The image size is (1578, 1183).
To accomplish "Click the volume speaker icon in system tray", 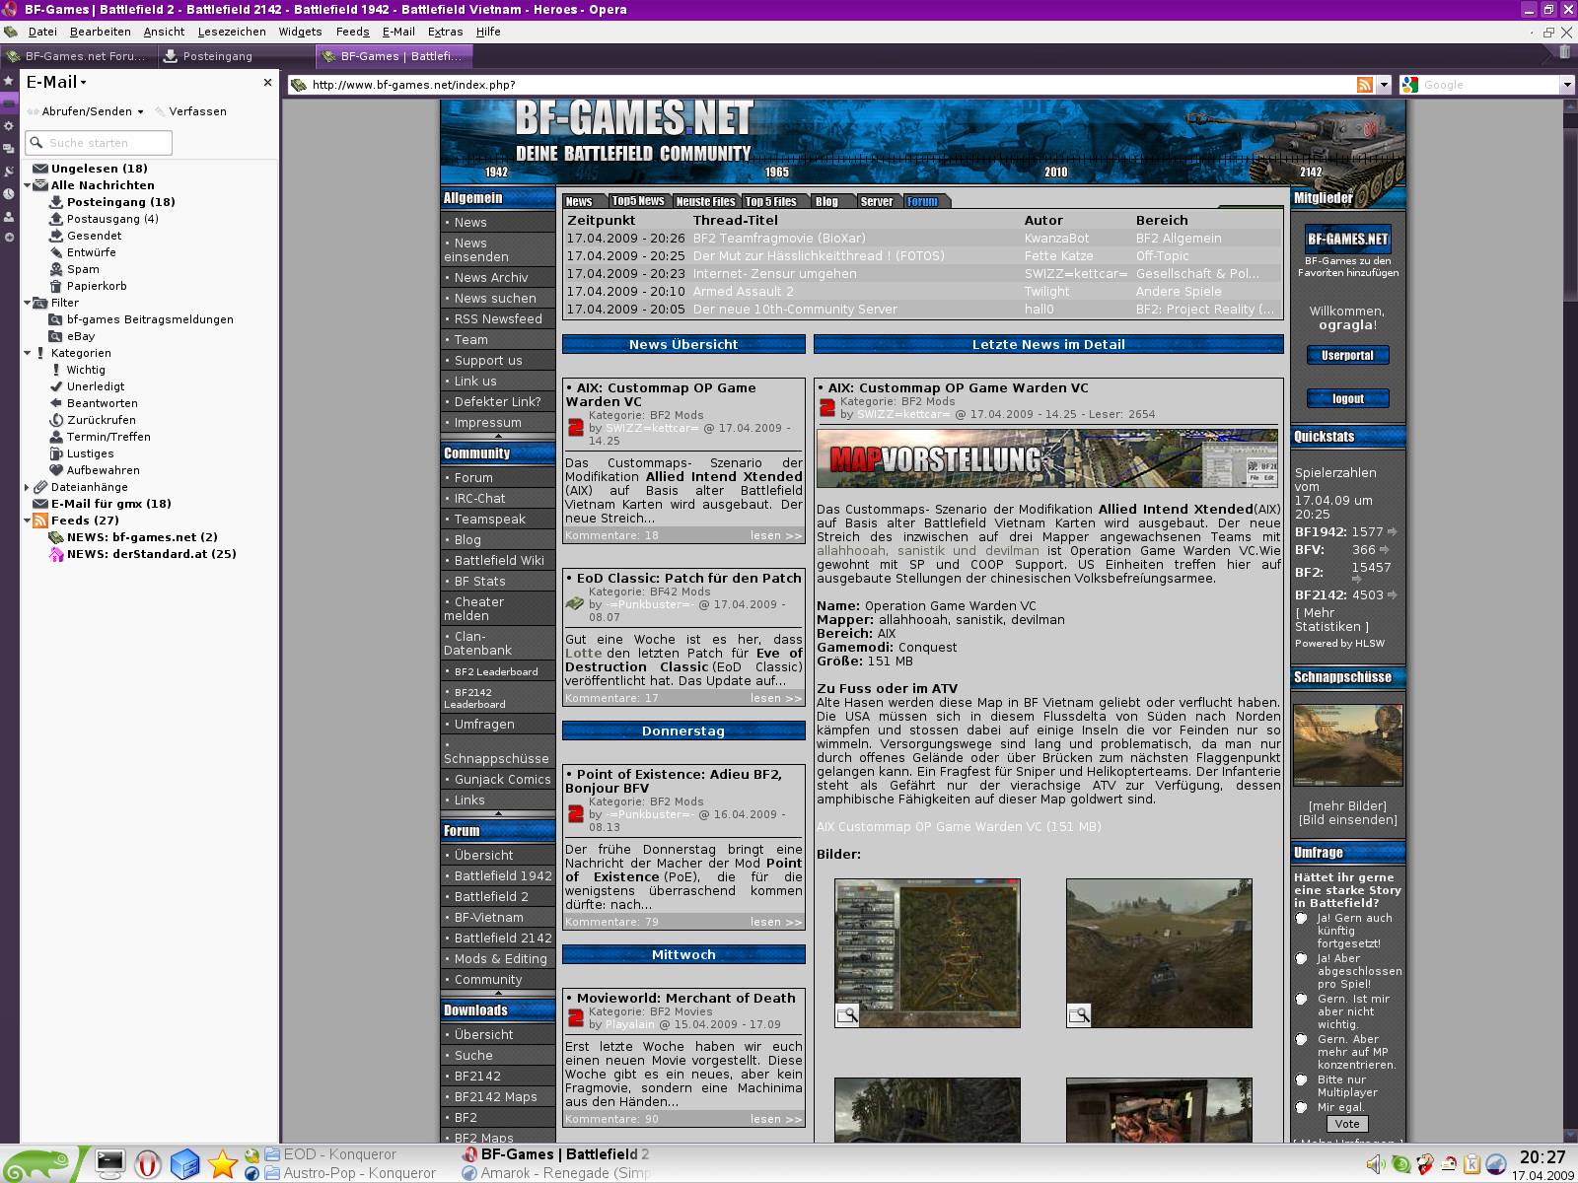I will coord(1375,1164).
